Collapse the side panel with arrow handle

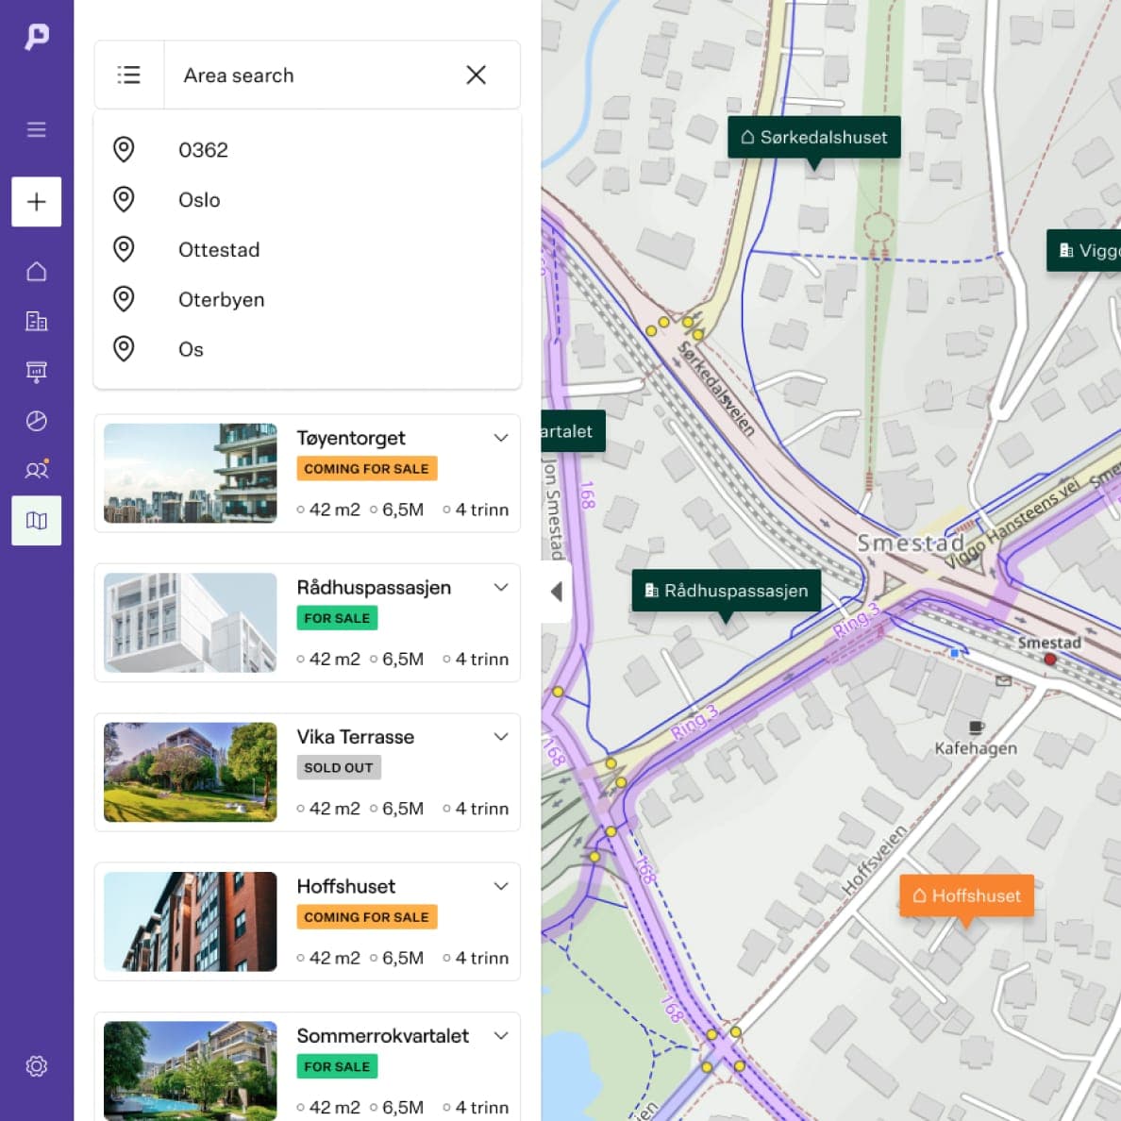click(556, 592)
